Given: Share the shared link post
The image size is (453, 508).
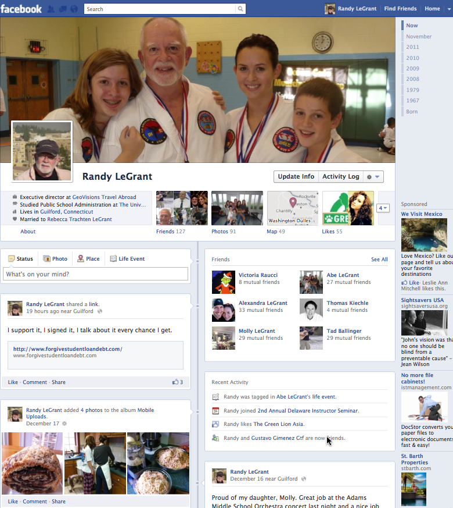Looking at the screenshot, I should pos(59,382).
